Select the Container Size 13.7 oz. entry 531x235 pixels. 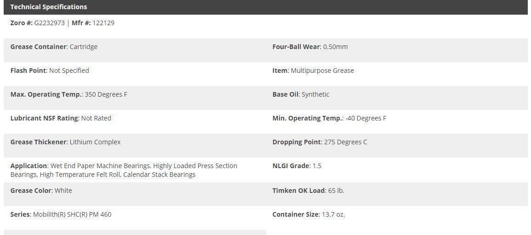(x=308, y=214)
